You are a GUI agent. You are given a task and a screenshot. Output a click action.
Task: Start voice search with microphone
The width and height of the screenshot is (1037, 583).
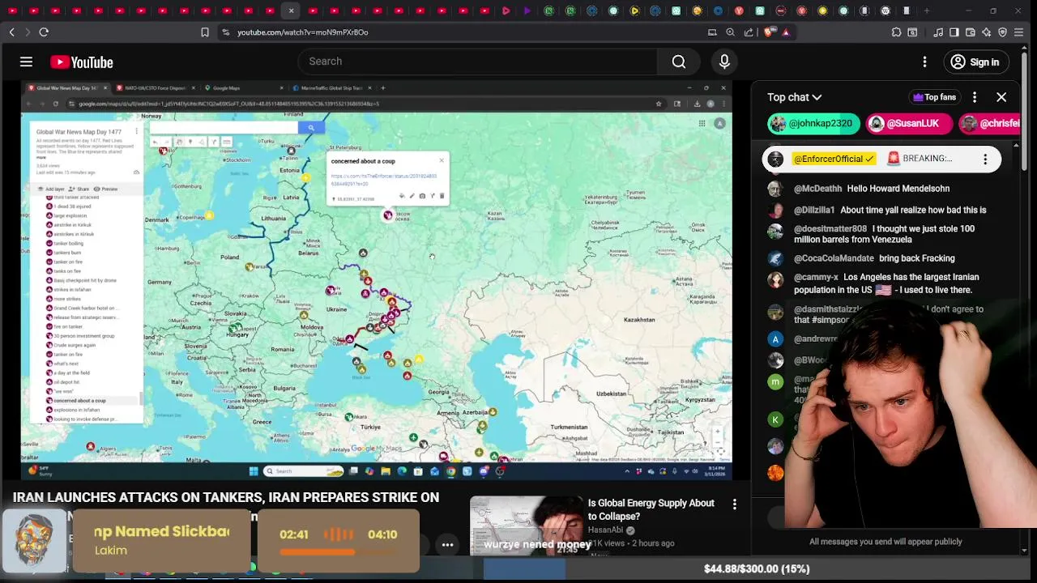(x=724, y=62)
